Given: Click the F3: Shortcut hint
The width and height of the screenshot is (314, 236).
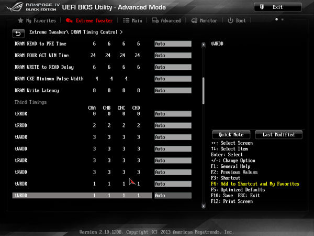Looking at the screenshot, I should [226, 178].
